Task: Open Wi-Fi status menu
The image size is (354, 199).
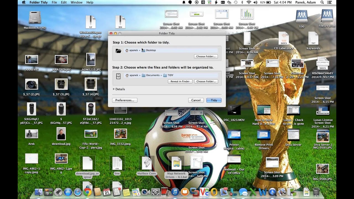Action: pos(249,2)
